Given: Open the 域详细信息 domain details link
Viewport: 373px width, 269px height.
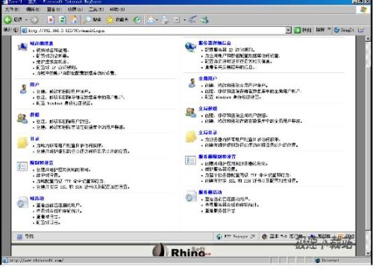Looking at the screenshot, I should pyautogui.click(x=42, y=43).
